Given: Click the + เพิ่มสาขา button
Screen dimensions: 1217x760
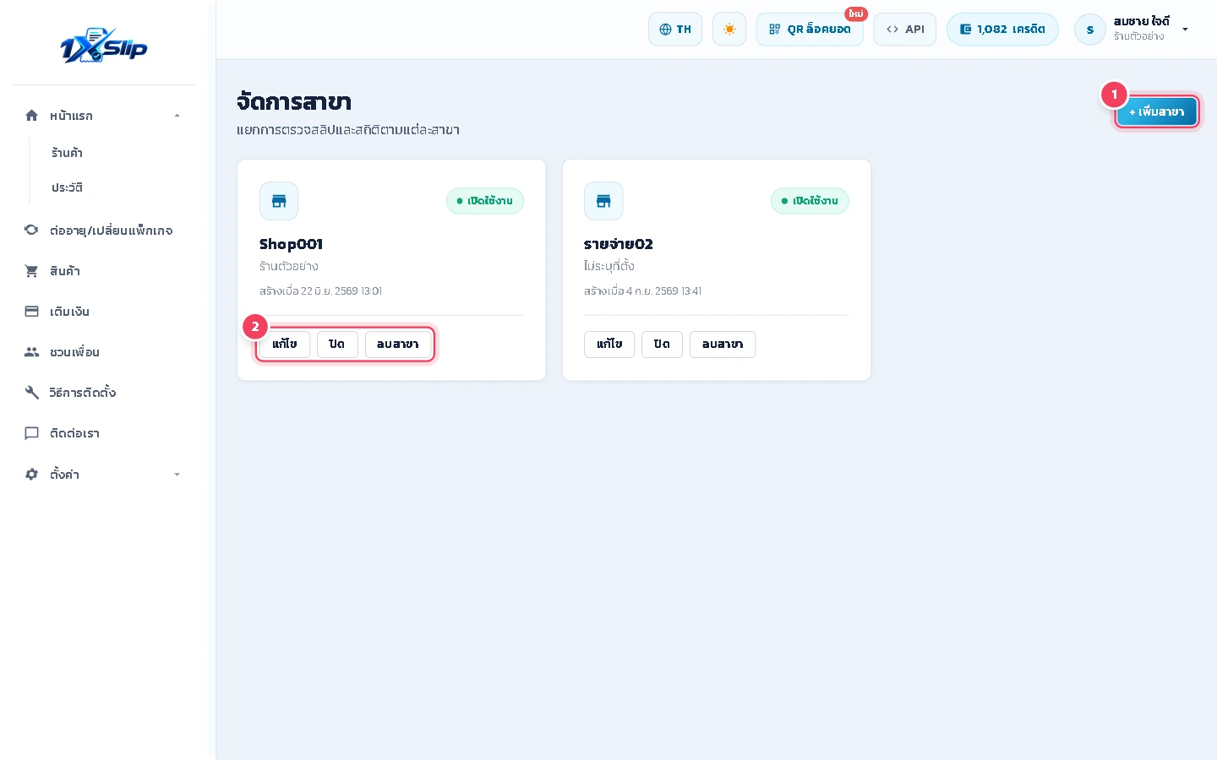Looking at the screenshot, I should click(x=1157, y=111).
